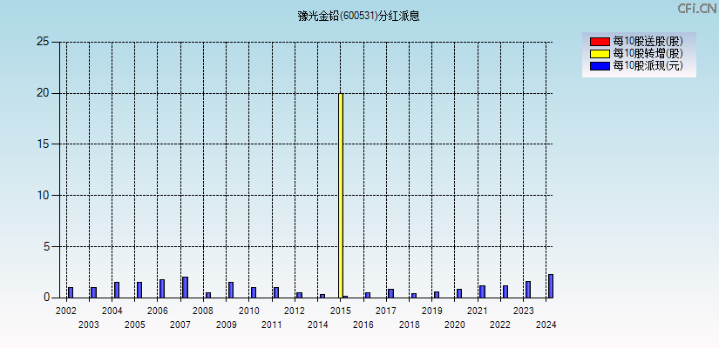Click the x-axis label 2012
Screen dimensions: 719x348
295,311
